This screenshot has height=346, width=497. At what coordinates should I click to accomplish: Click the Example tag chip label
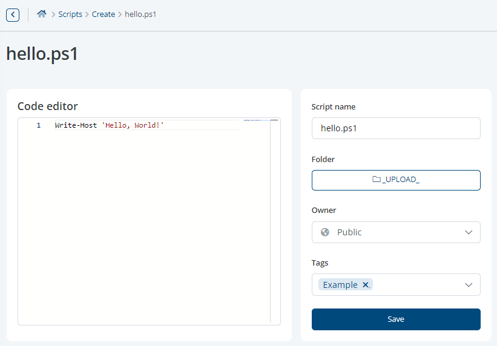340,285
